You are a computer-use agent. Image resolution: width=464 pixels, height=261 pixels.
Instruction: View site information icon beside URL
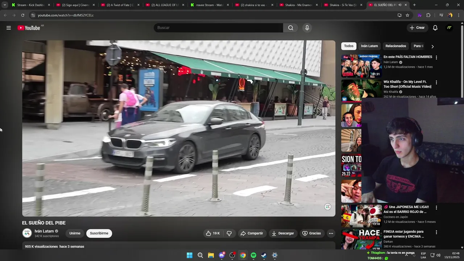[x=33, y=15]
